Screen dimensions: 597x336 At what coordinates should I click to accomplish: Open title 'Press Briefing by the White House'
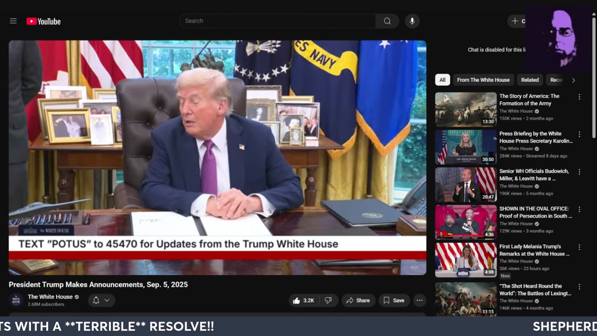pos(536,137)
